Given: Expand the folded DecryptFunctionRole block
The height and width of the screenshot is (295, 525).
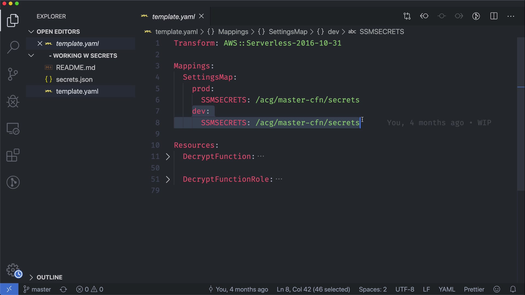Looking at the screenshot, I should (x=168, y=179).
